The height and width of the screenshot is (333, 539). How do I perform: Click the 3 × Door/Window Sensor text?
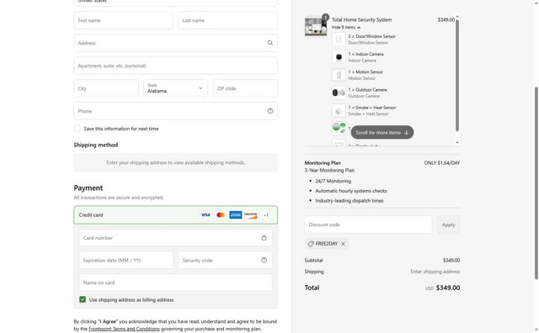click(x=371, y=36)
